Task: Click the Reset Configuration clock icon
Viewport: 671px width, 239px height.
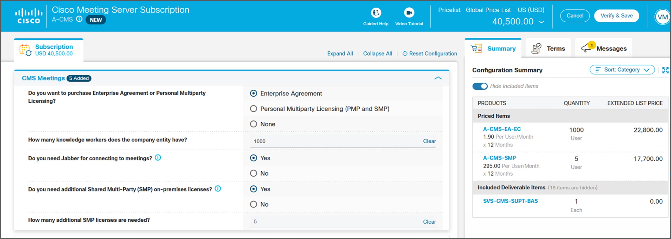Action: point(405,54)
